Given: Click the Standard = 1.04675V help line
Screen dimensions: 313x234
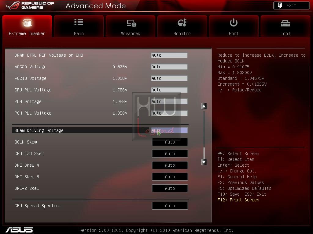Looking at the screenshot, I should coord(241,78).
